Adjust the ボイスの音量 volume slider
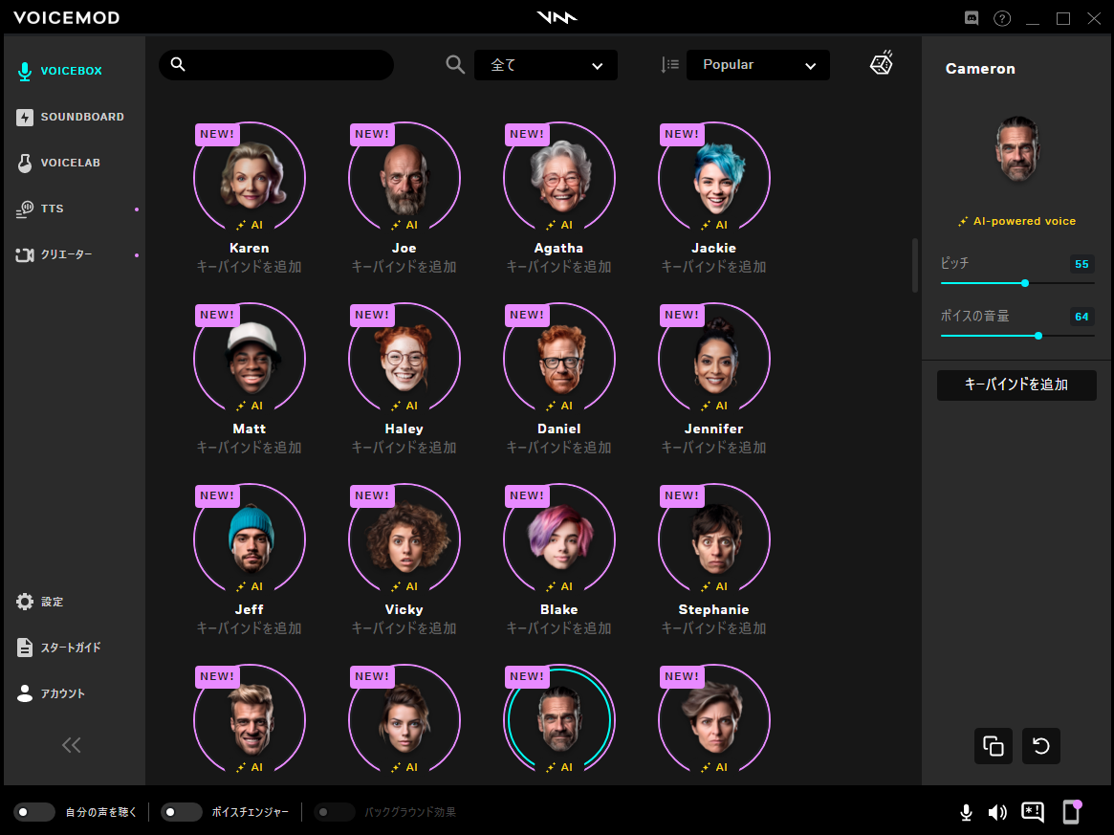Screen dimensions: 1114x835 (x=1017, y=336)
